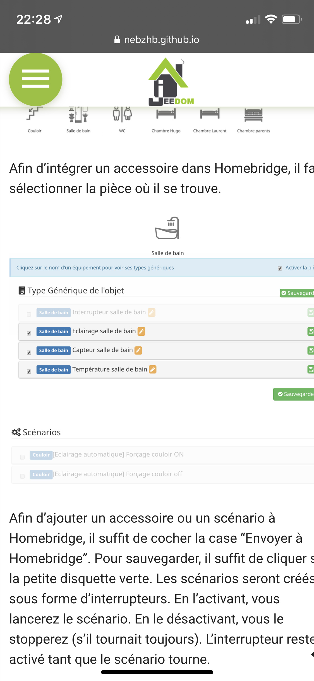This screenshot has height=681, width=314.
Task: Click the bottom green Sauvegarder button
Action: click(x=294, y=394)
